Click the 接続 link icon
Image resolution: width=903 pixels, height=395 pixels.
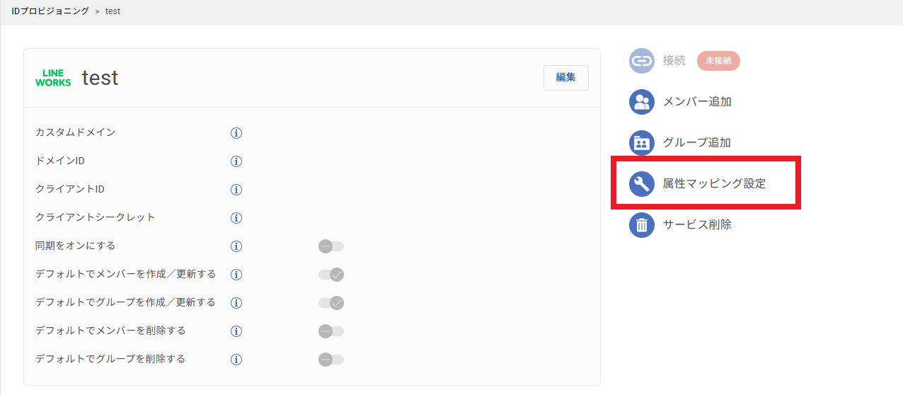click(x=642, y=61)
